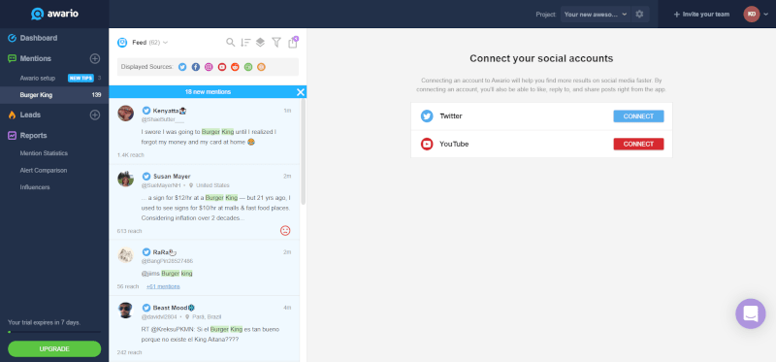
Task: Open the sort order options
Action: 245,43
